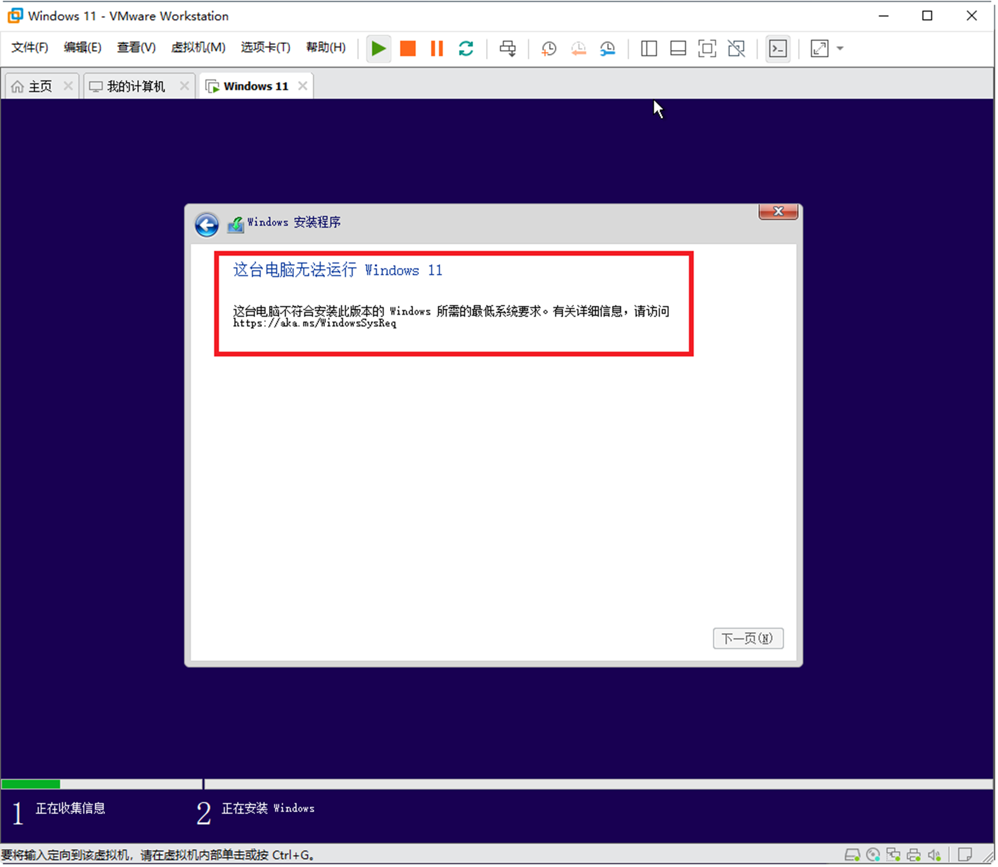Click the orange stop virtual machine button
Screen dimensions: 998x867
click(x=408, y=48)
